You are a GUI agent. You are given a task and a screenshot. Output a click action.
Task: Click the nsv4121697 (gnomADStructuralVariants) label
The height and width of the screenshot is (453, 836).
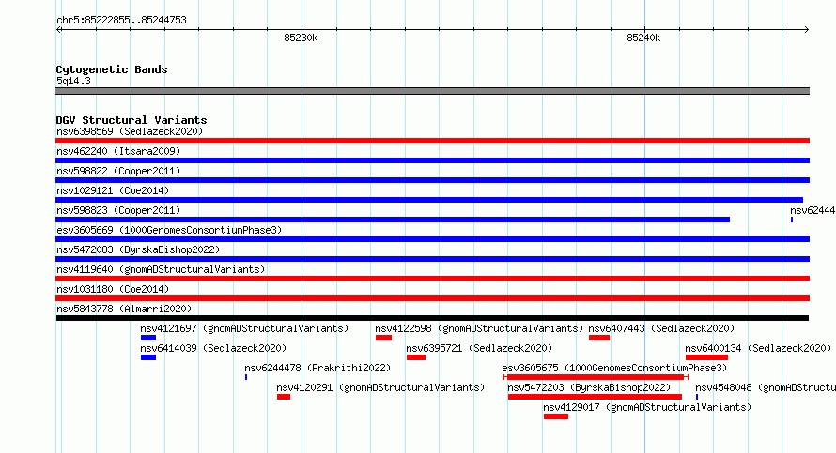tap(244, 328)
